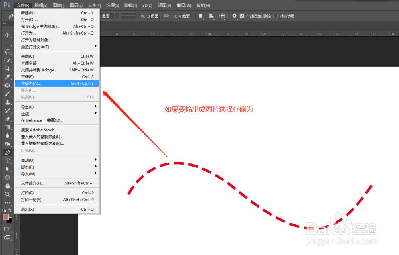Select the History Brush tool
Viewport: 399px width, 255px height.
pos(7,110)
